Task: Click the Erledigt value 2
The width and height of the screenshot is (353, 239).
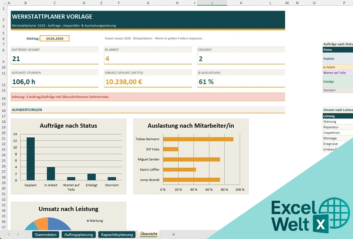Action: tap(201, 59)
